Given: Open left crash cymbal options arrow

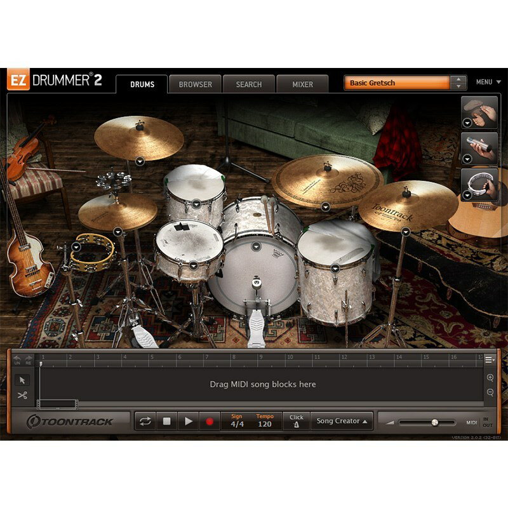Looking at the screenshot, I should click(140, 161).
